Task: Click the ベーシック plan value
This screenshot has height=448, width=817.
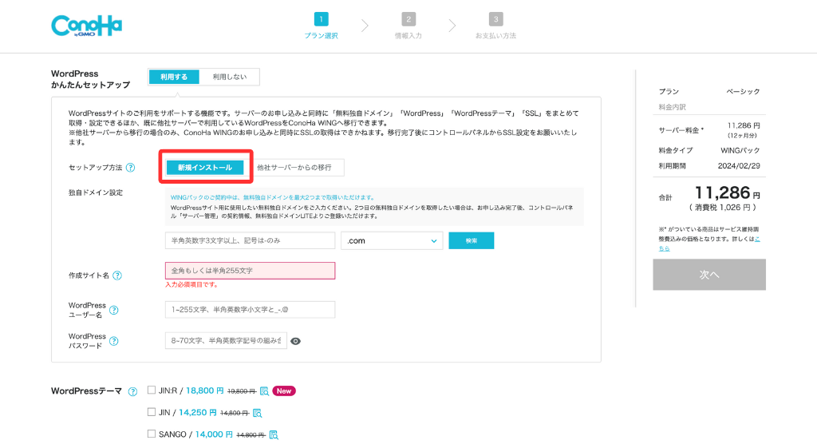Action: [743, 91]
